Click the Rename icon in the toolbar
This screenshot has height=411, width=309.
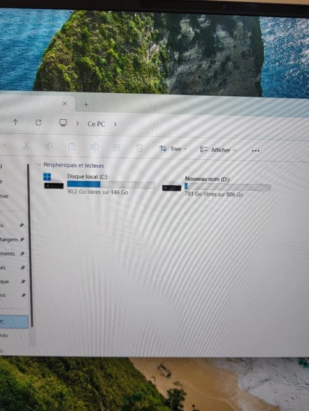point(95,147)
